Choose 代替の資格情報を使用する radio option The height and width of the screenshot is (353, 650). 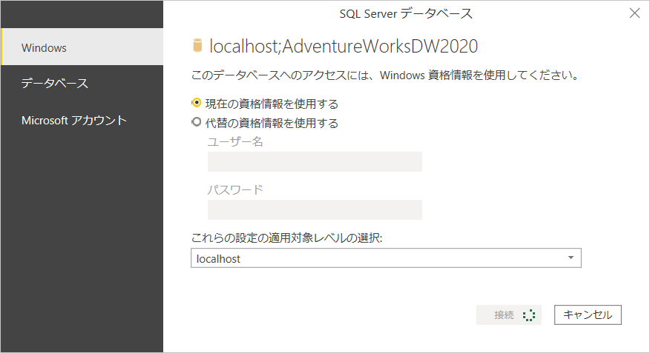197,122
